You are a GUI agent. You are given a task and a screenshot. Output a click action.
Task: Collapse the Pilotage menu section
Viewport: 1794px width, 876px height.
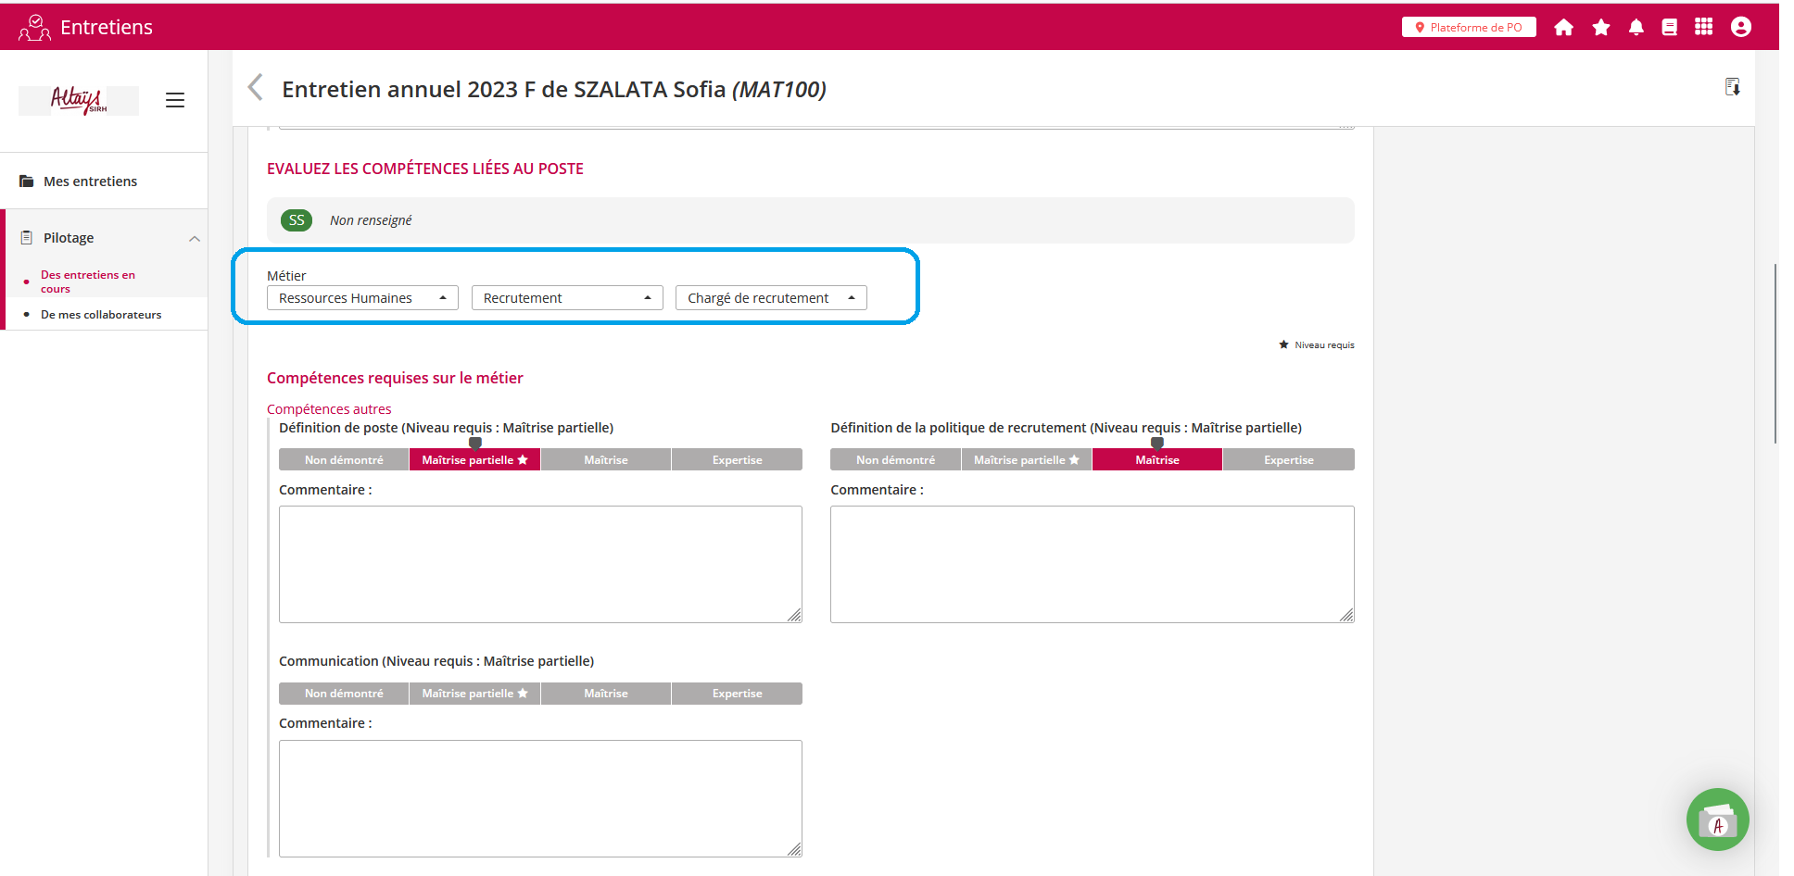coord(194,238)
